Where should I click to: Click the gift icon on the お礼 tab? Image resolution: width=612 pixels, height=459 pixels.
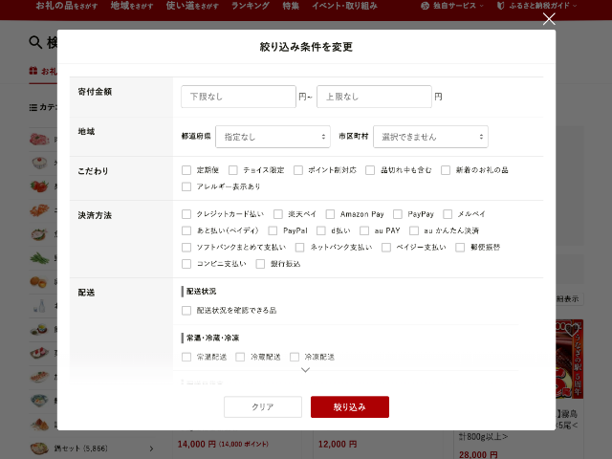[33, 71]
